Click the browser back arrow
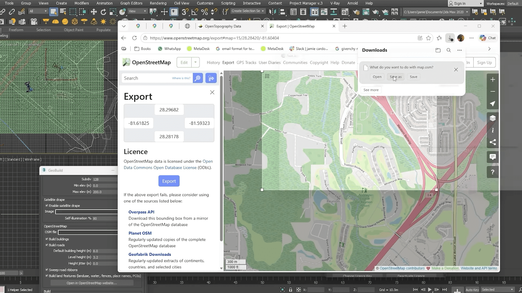Screen dimensions: 522x293 pos(124,38)
